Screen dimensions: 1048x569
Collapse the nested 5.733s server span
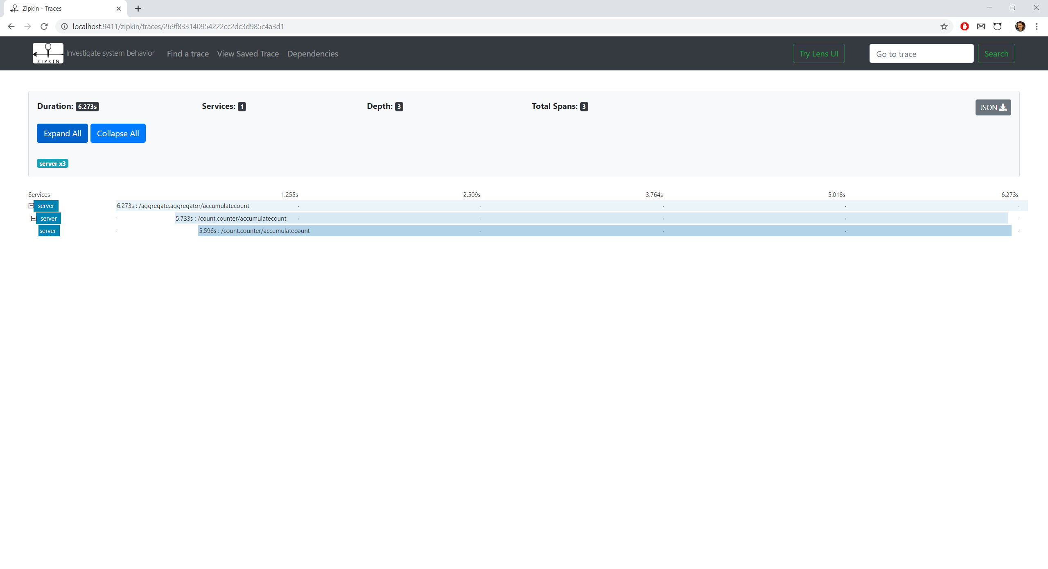34,218
